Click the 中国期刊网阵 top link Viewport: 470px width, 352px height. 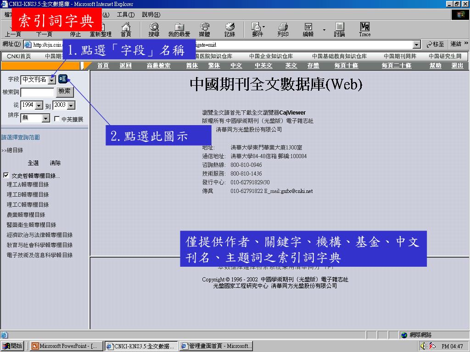[400, 56]
